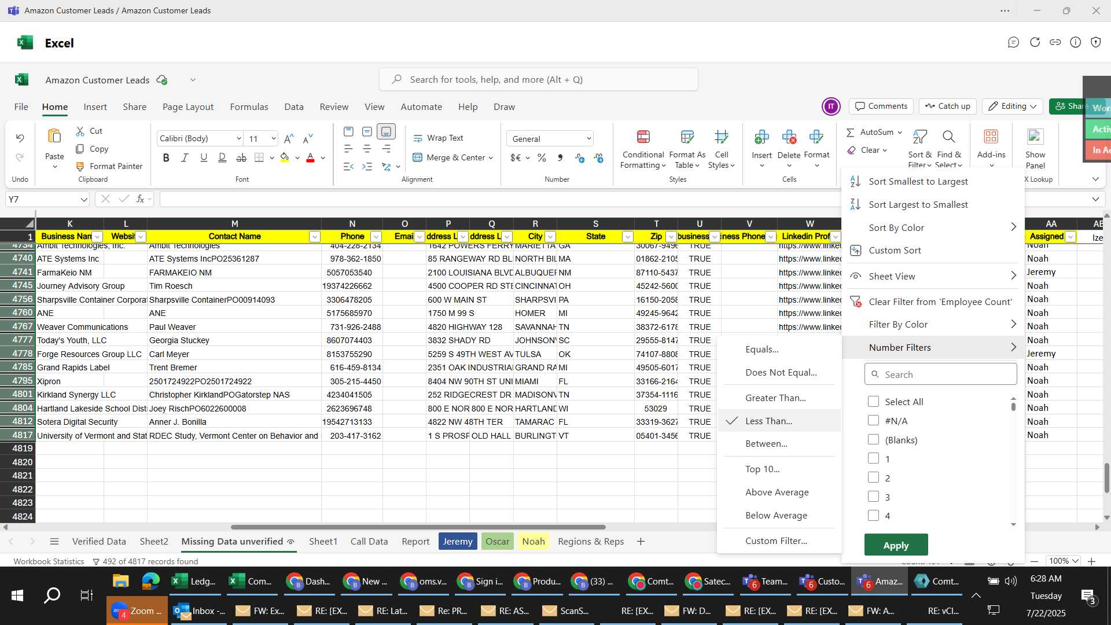1111x625 pixels.
Task: Click the Bold formatting icon
Action: click(166, 158)
